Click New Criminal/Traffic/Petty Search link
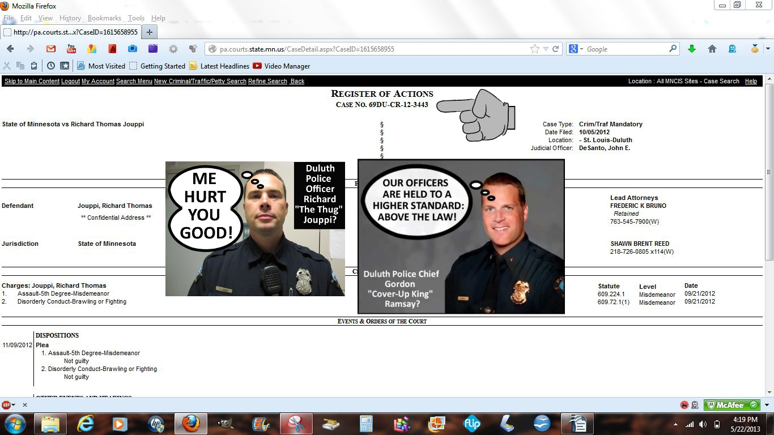 pyautogui.click(x=200, y=81)
